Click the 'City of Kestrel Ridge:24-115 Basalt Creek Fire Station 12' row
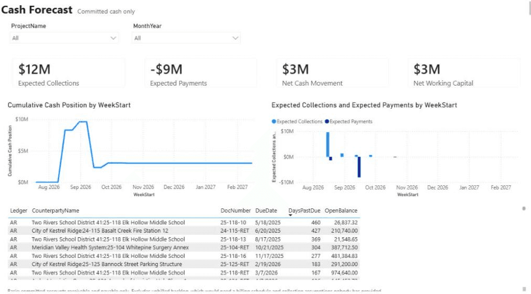The width and height of the screenshot is (531, 294). click(x=183, y=230)
